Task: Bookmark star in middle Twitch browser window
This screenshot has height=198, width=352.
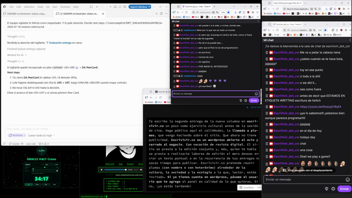Action: point(228,12)
